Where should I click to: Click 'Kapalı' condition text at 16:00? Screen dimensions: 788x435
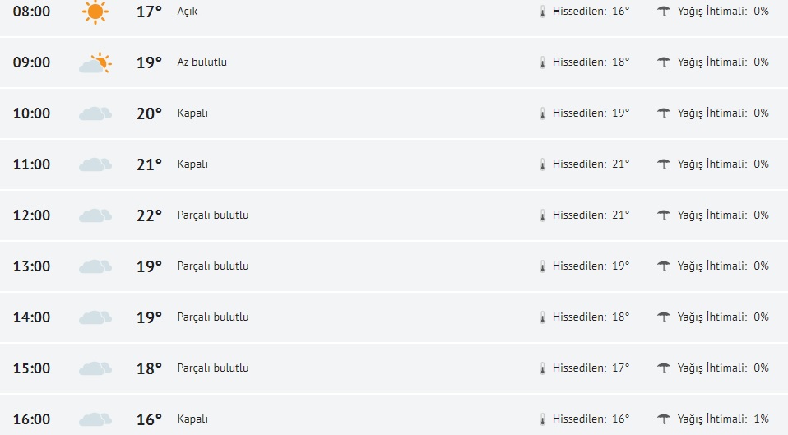[192, 419]
